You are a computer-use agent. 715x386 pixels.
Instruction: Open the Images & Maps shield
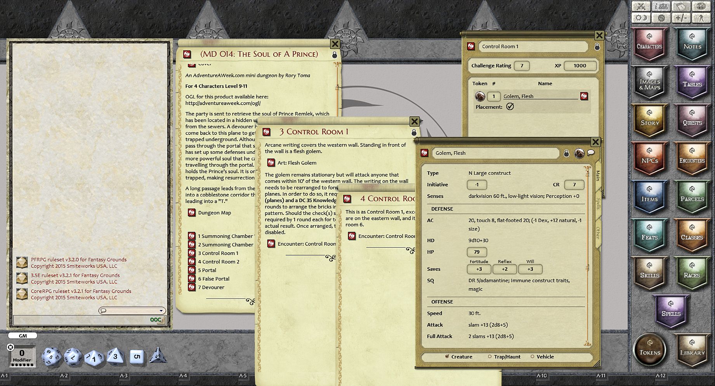(649, 82)
